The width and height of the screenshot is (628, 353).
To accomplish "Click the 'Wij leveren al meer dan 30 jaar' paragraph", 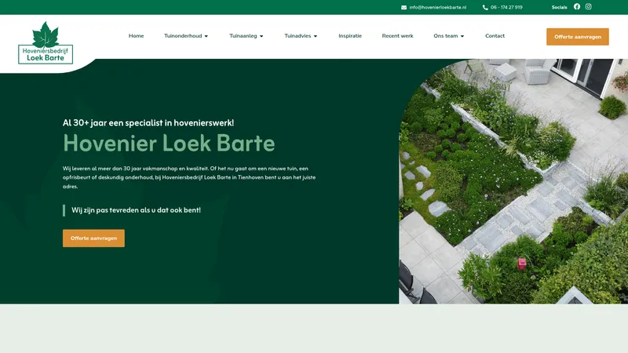I will pos(189,177).
